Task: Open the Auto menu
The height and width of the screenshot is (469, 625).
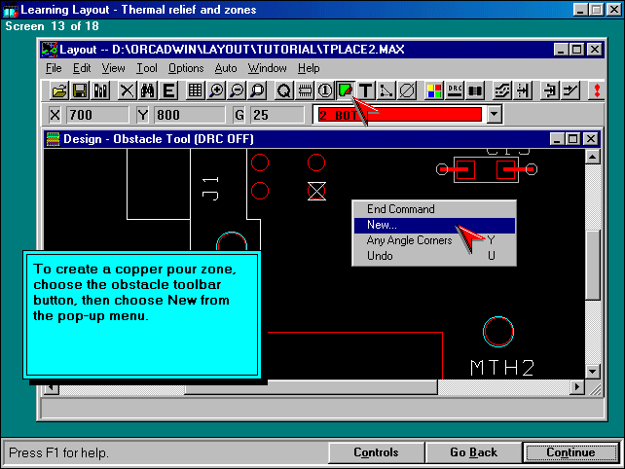Action: pyautogui.click(x=225, y=68)
